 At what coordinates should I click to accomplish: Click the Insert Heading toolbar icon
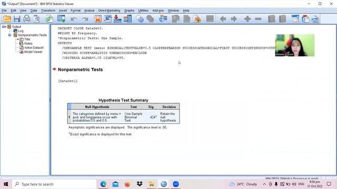295,19
